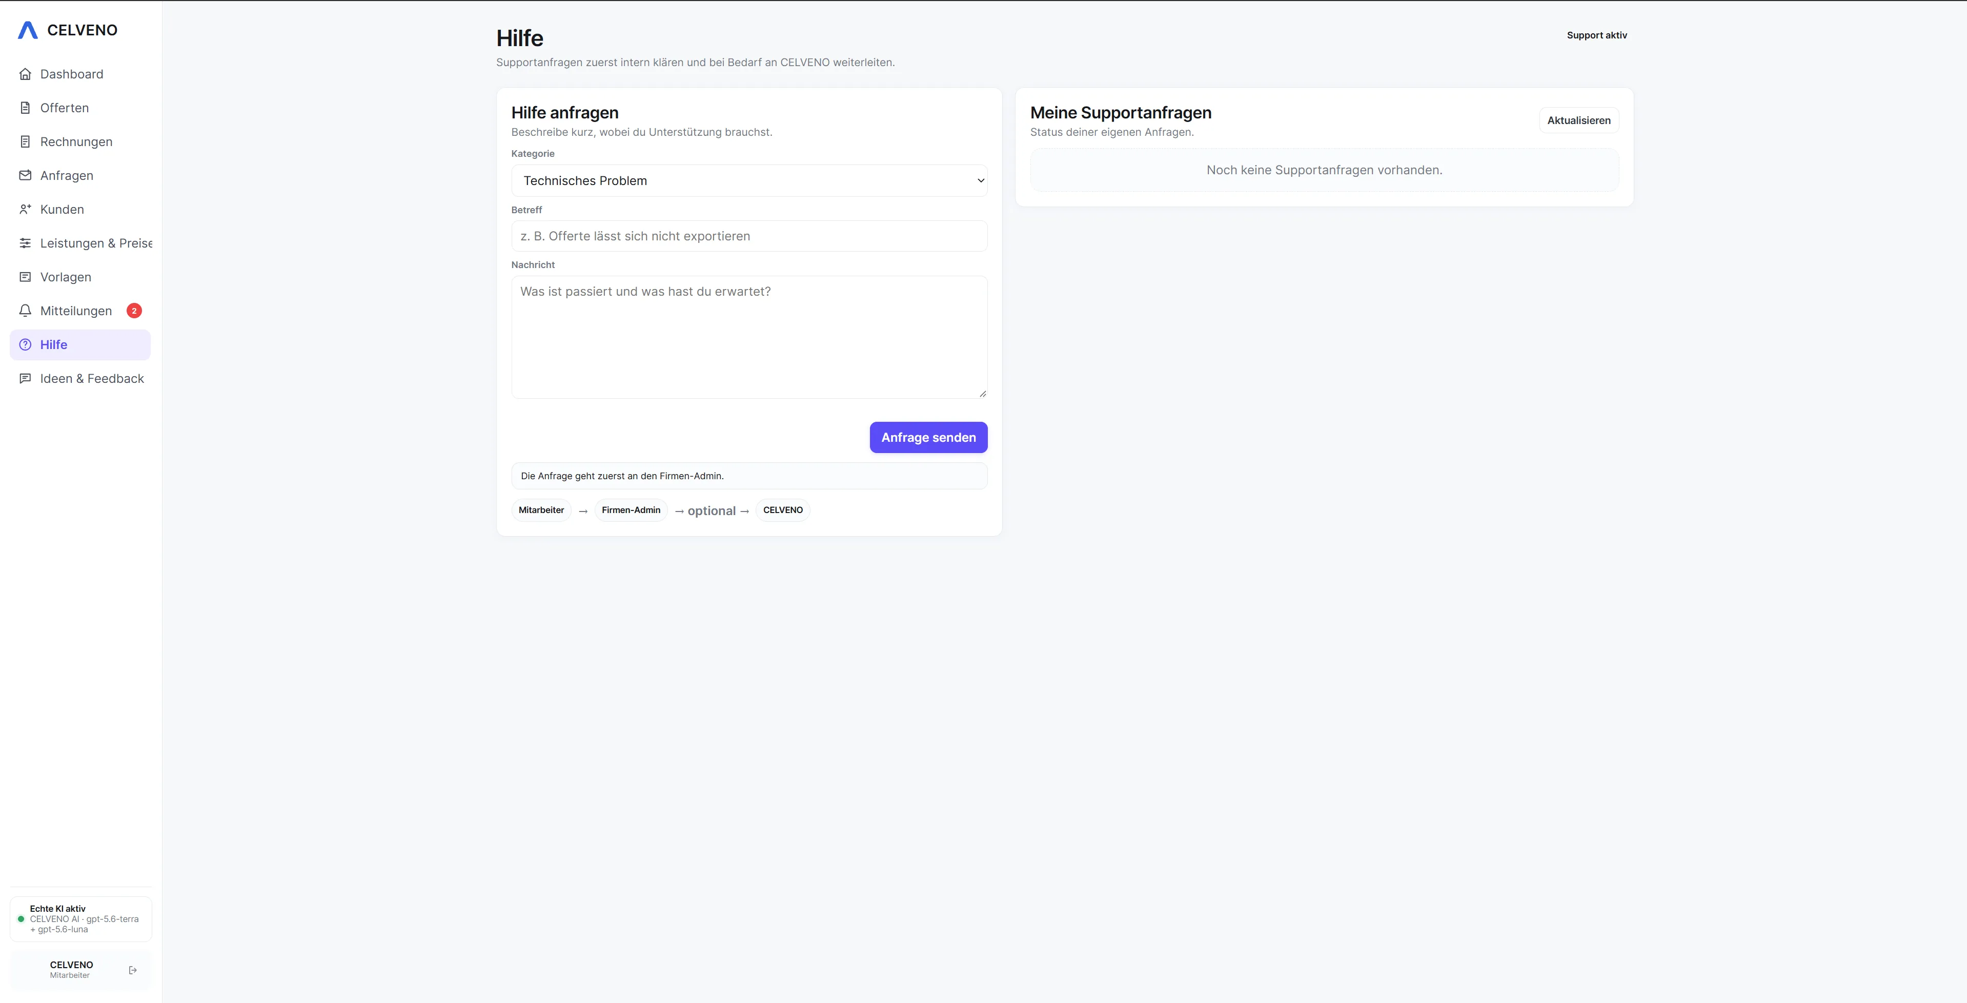This screenshot has height=1003, width=1967.
Task: Click the Ideen & Feedback chat icon
Action: tap(25, 379)
